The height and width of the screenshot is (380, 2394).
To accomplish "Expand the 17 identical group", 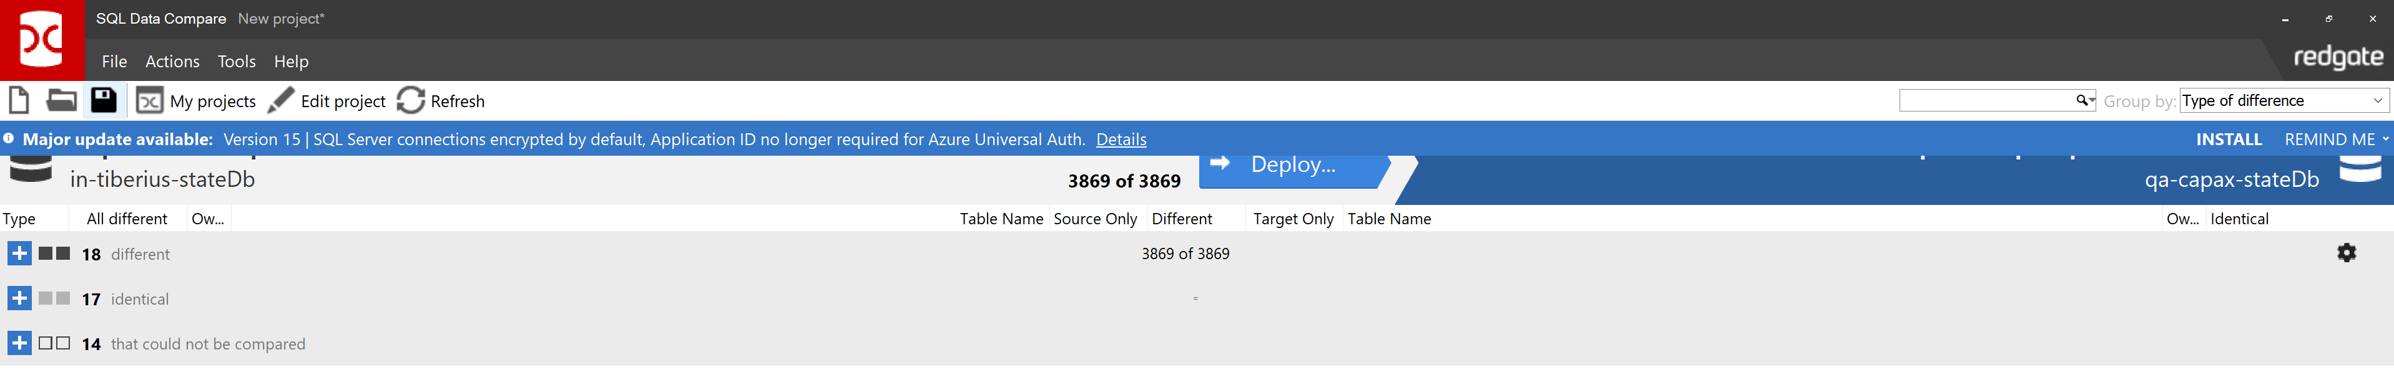I will (x=19, y=298).
